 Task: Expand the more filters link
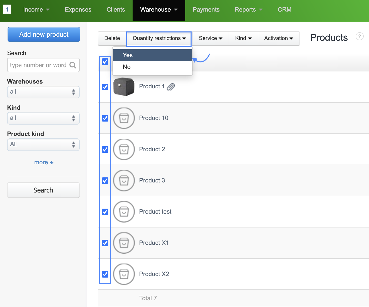click(x=44, y=163)
